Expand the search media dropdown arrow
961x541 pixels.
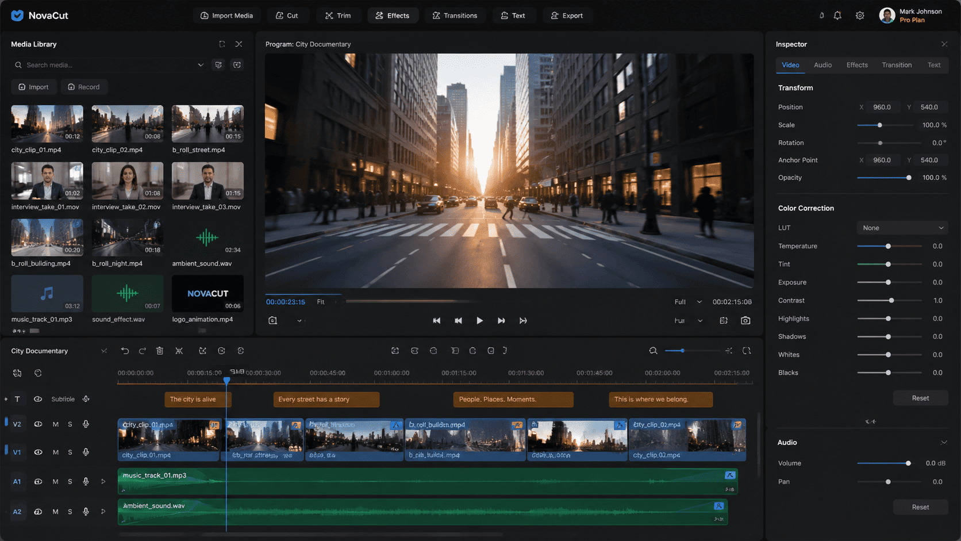(201, 65)
